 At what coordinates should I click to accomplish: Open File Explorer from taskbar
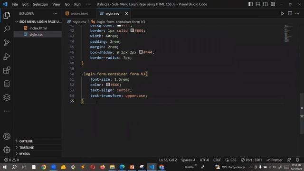coord(112,167)
